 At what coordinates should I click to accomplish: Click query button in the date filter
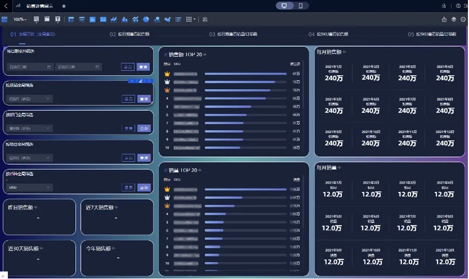[x=144, y=67]
